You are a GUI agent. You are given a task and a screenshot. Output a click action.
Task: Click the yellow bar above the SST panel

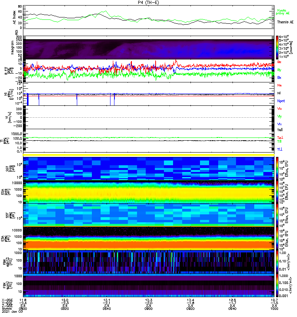click(x=148, y=155)
